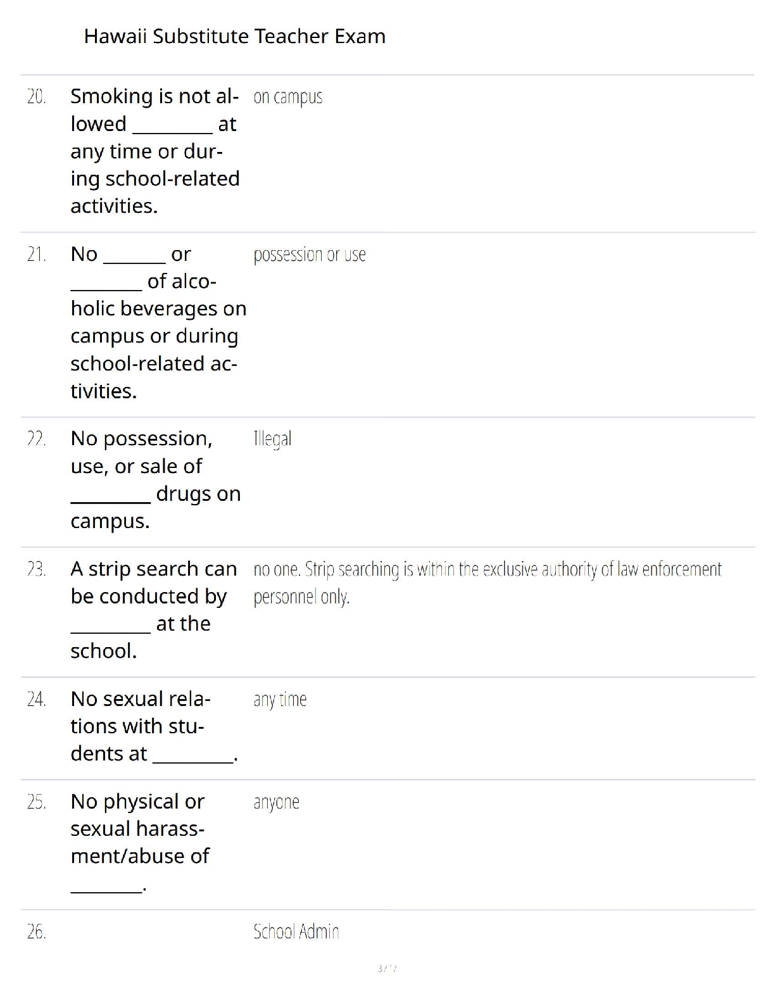This screenshot has height=1003, width=775.
Task: Click the 'any time' answer text
Action: [x=280, y=700]
